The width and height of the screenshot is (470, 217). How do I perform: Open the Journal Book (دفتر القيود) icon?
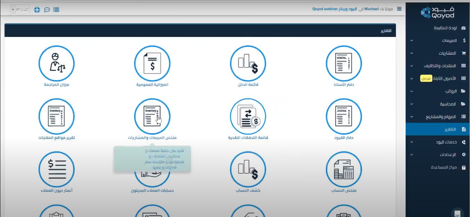(344, 116)
